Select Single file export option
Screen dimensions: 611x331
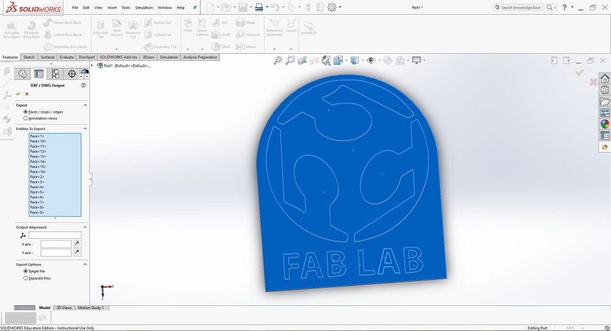coord(26,271)
